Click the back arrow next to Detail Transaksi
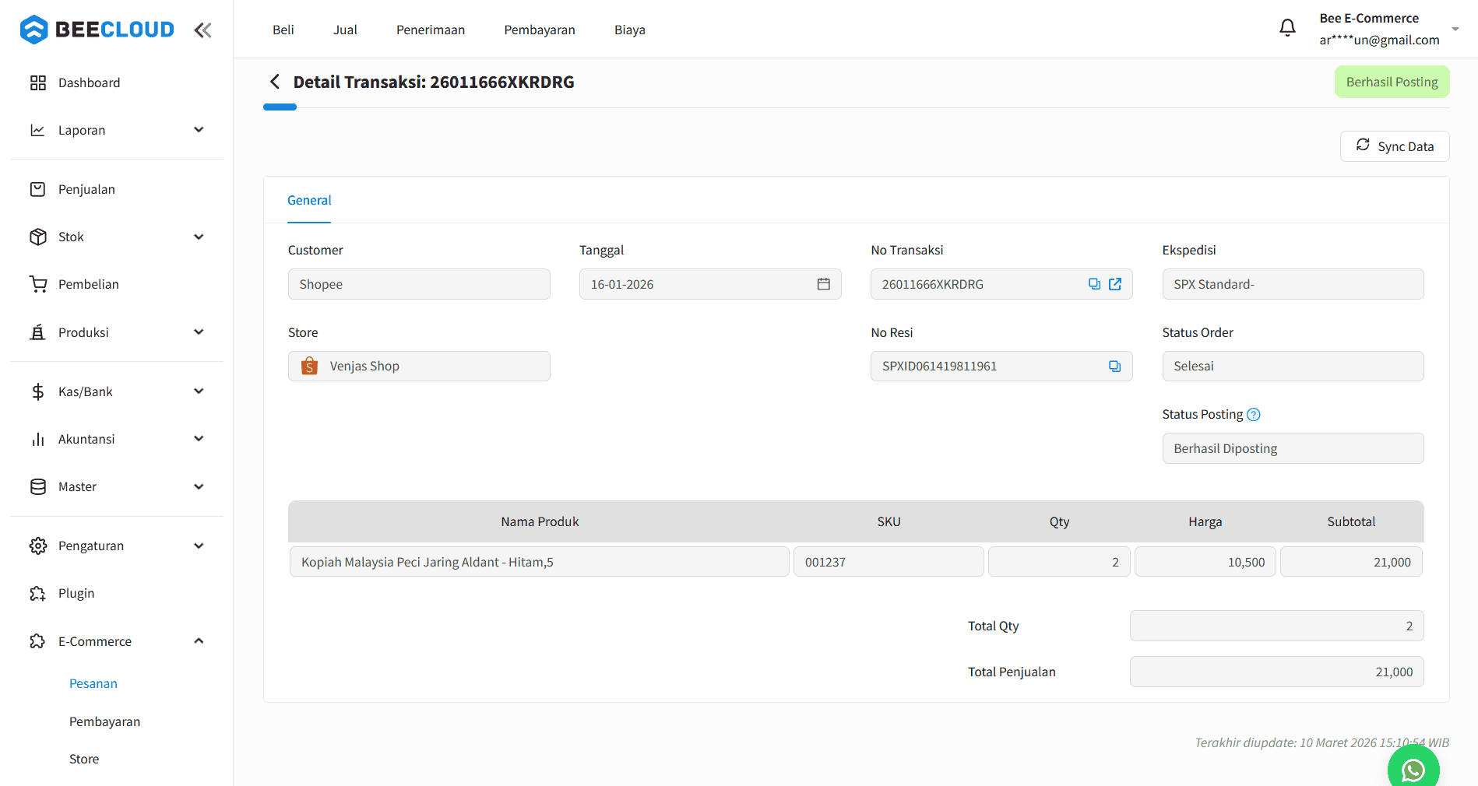This screenshot has height=786, width=1478. click(274, 81)
